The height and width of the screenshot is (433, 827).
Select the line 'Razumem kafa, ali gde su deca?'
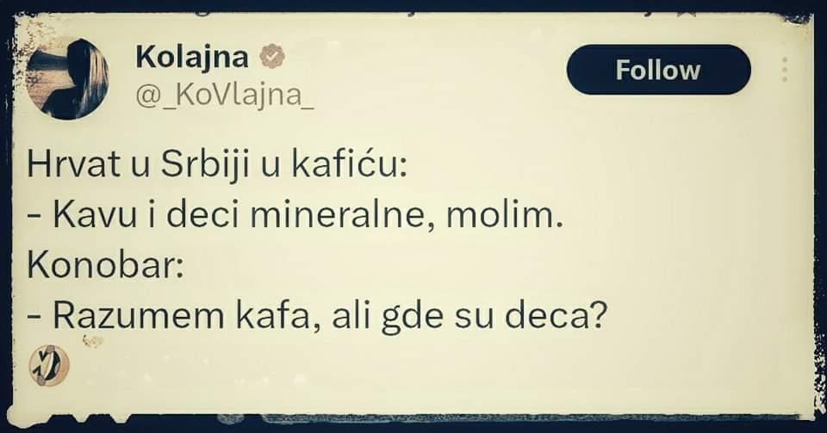tap(317, 317)
